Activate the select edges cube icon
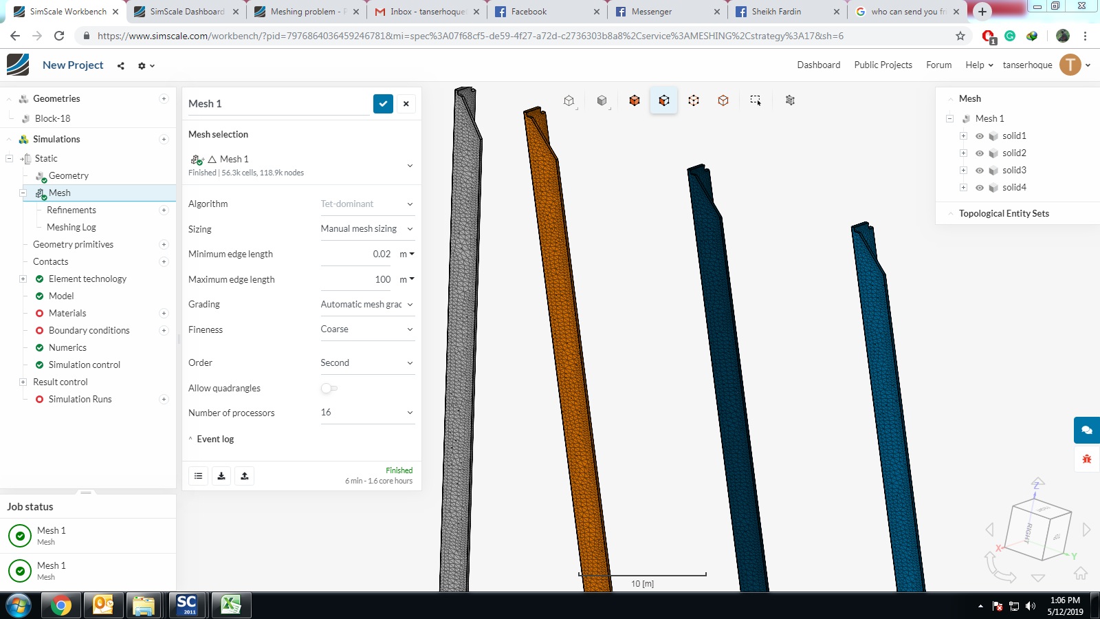This screenshot has width=1100, height=619. click(x=723, y=100)
